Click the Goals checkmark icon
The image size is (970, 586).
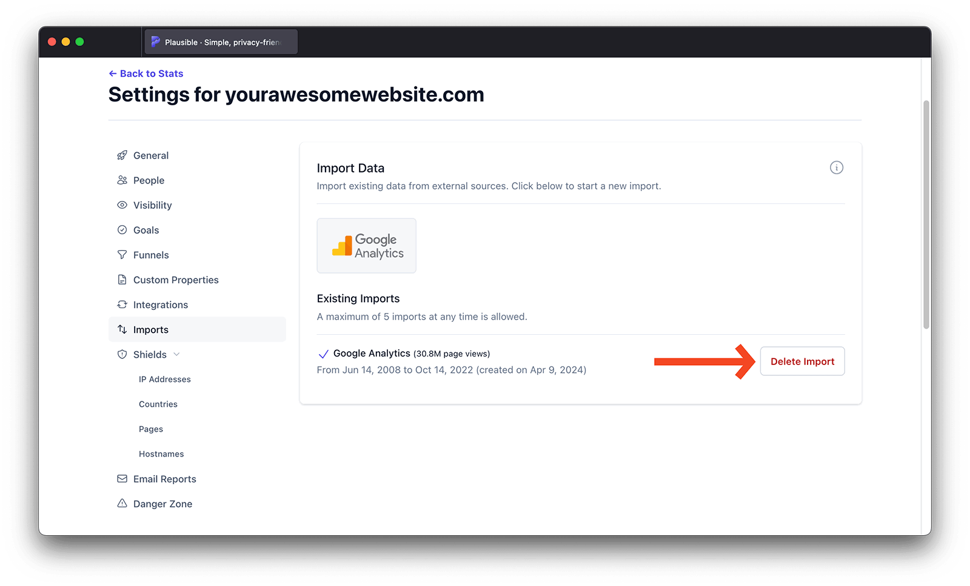point(122,229)
